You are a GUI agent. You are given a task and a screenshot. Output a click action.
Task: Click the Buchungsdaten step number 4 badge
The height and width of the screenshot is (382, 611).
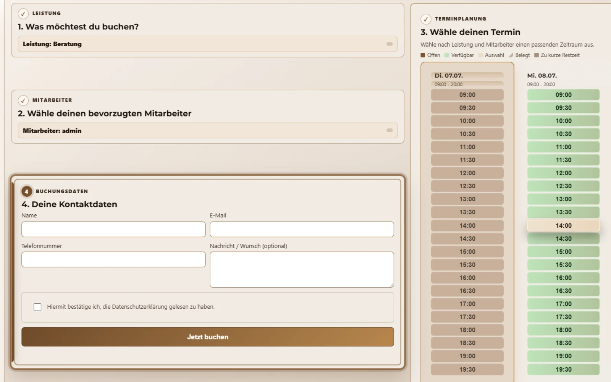click(26, 191)
